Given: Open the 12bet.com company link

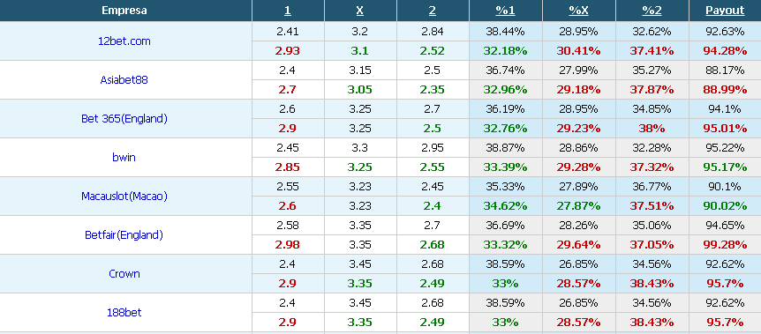Looking at the screenshot, I should 124,41.
